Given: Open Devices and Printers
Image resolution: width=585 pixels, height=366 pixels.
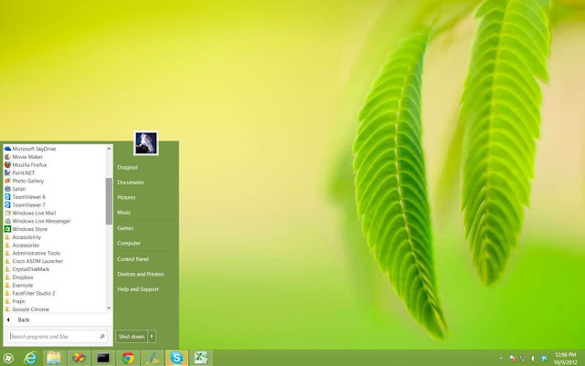Looking at the screenshot, I should click(141, 275).
